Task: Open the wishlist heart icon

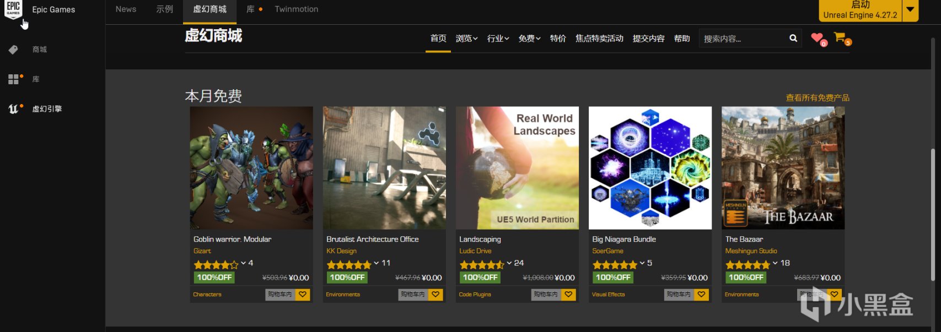Action: pyautogui.click(x=817, y=37)
